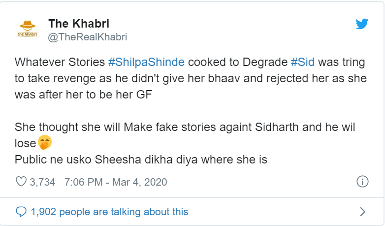This screenshot has width=385, height=226.
Task: Click the face-with-hand emoji after lose
Action: (45, 142)
